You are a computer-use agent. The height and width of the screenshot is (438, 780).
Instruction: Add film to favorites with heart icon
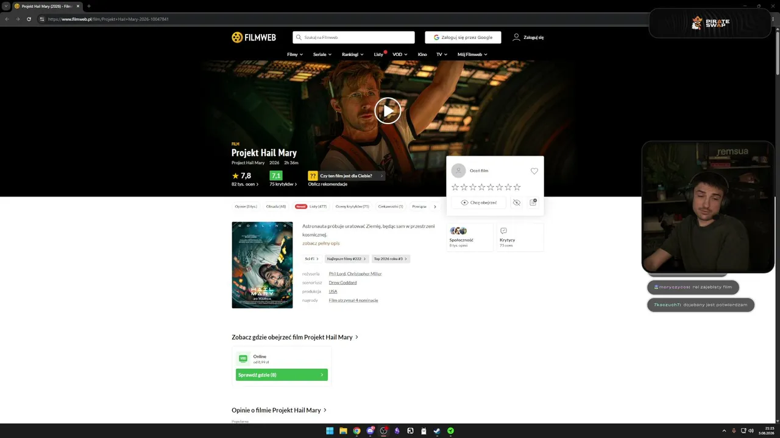click(534, 171)
